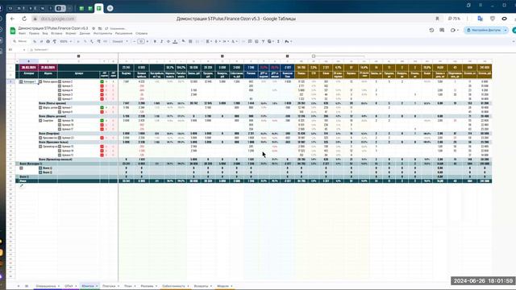
Task: Open vertical align dropdown
Action: 217,41
